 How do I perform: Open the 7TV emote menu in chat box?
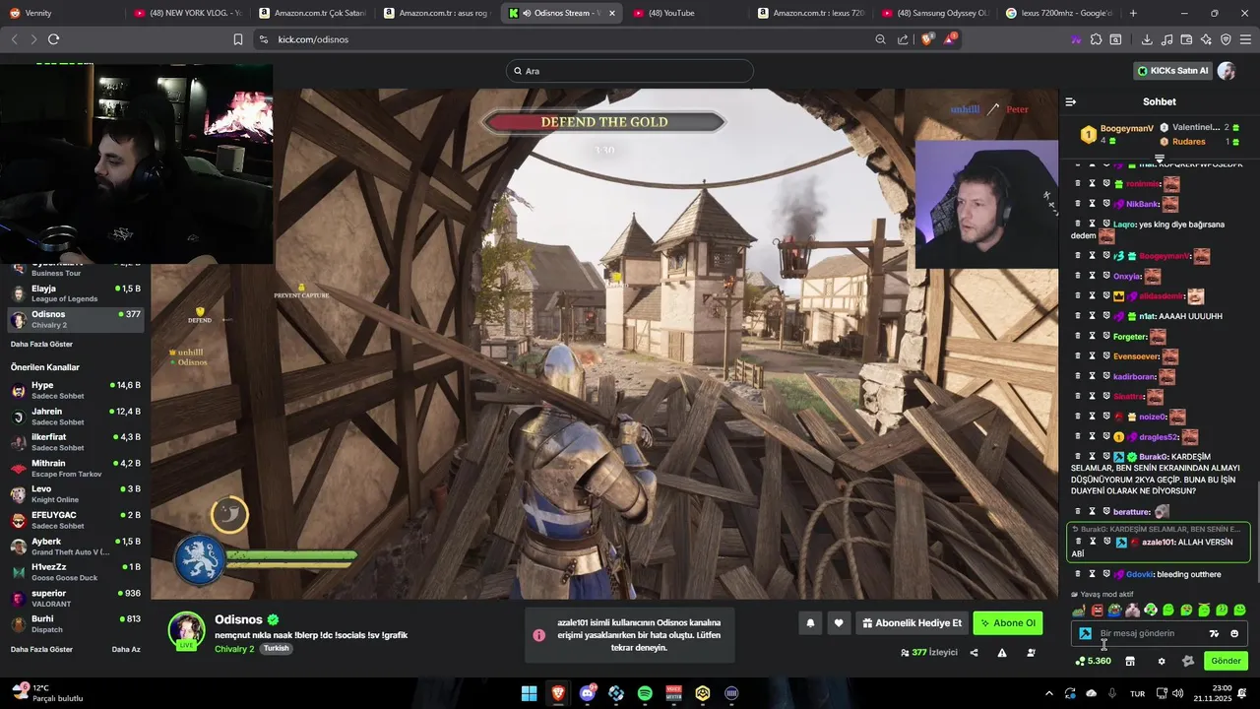click(x=1214, y=634)
